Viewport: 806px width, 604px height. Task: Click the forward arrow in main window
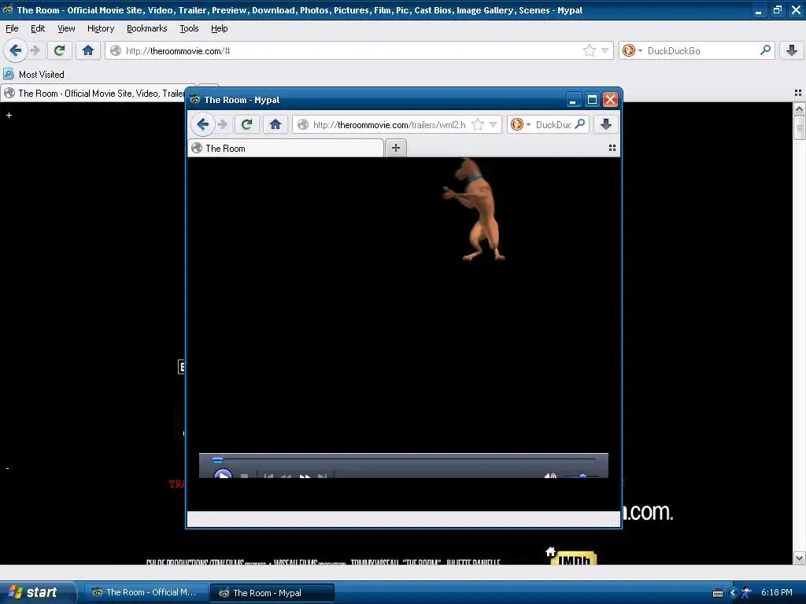[x=35, y=50]
